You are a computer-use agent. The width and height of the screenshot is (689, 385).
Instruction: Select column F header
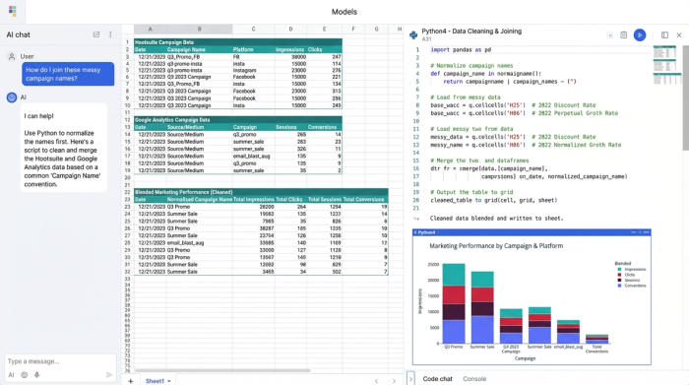coord(353,29)
